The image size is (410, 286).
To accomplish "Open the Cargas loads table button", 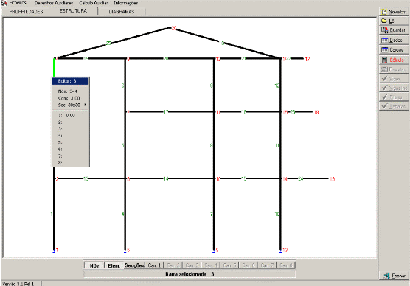I will tap(394, 49).
